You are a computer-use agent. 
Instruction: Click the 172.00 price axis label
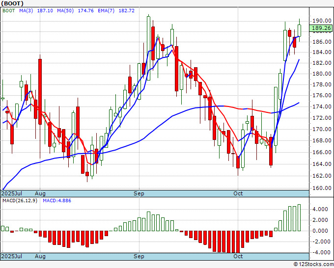pos(322,118)
